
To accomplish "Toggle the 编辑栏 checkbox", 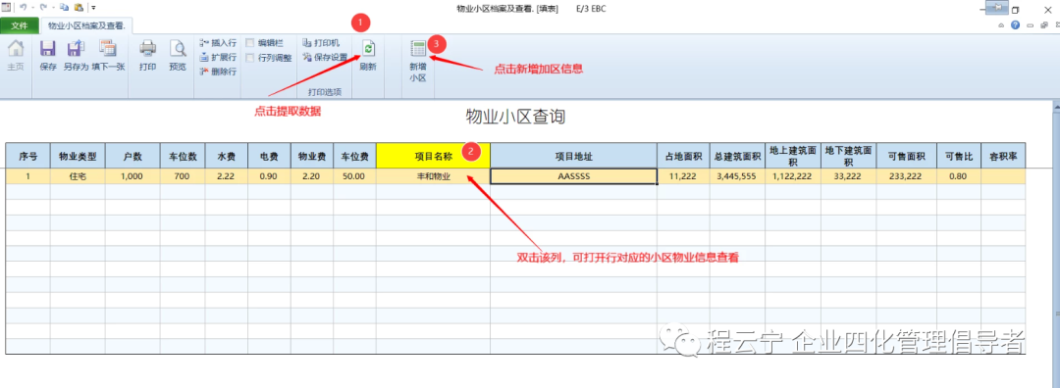I will (x=251, y=42).
